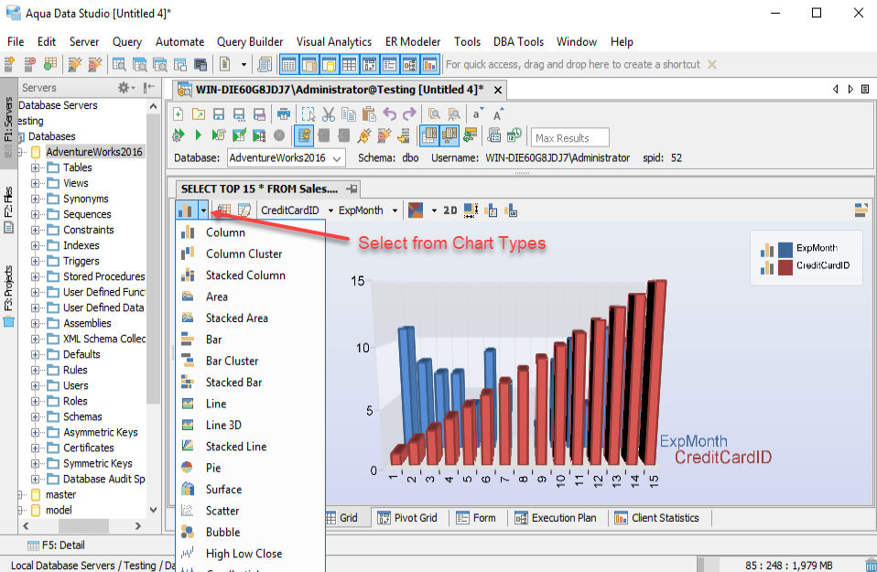The image size is (877, 572).
Task: Click the chart color palette swatch
Action: tap(416, 210)
